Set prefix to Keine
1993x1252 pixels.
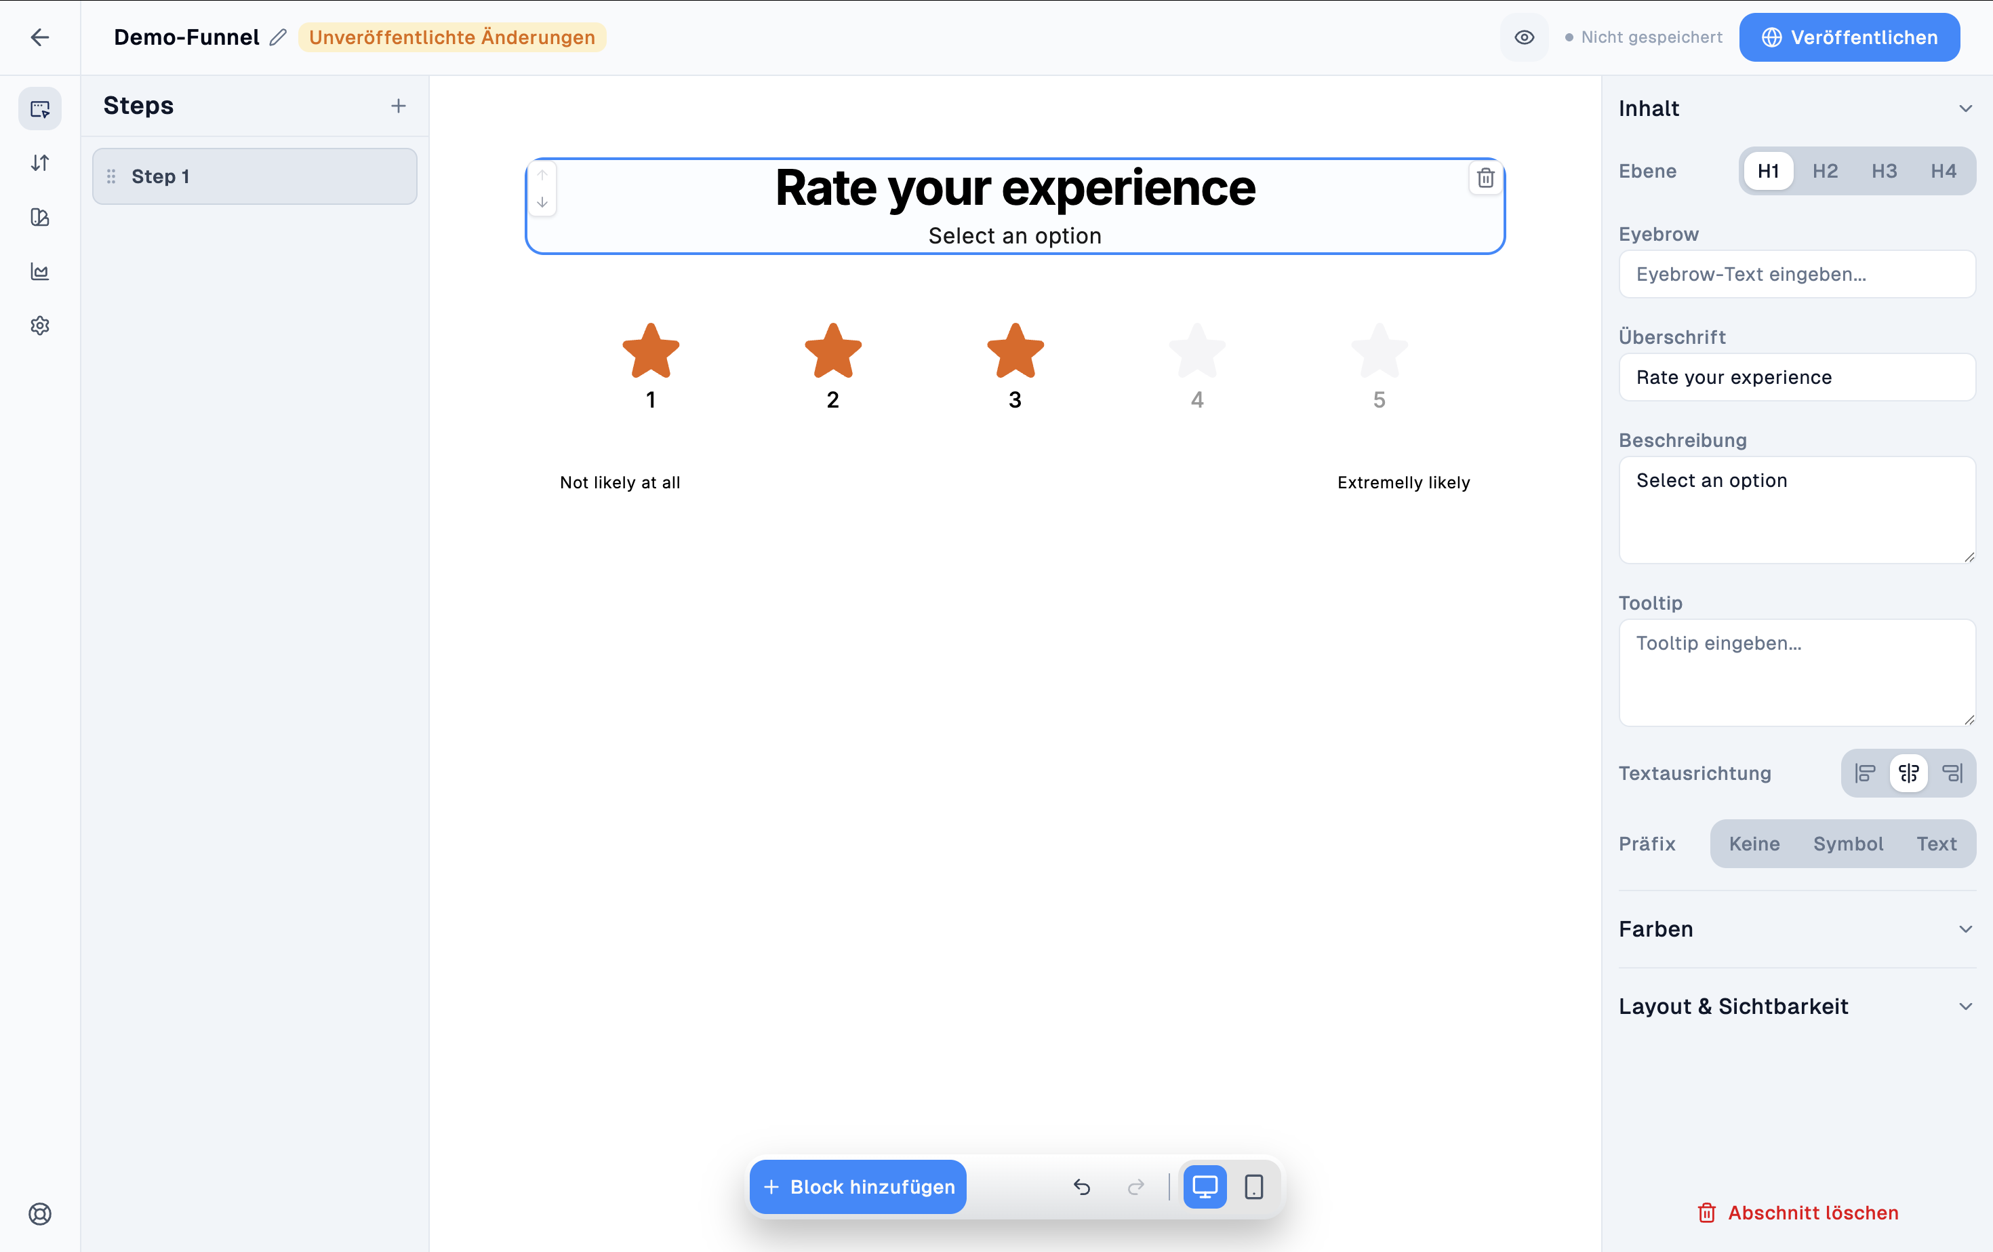coord(1754,844)
